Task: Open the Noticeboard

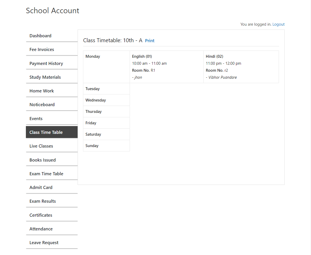Action: pyautogui.click(x=42, y=105)
